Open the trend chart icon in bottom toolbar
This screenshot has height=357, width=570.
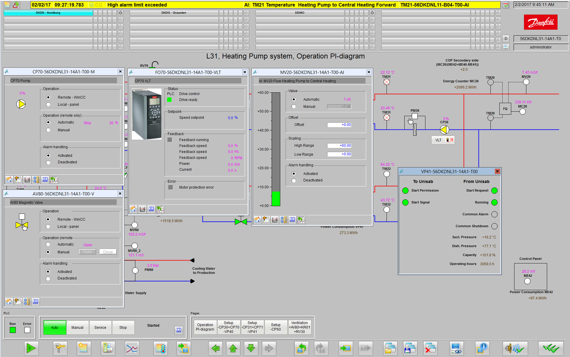(132, 348)
